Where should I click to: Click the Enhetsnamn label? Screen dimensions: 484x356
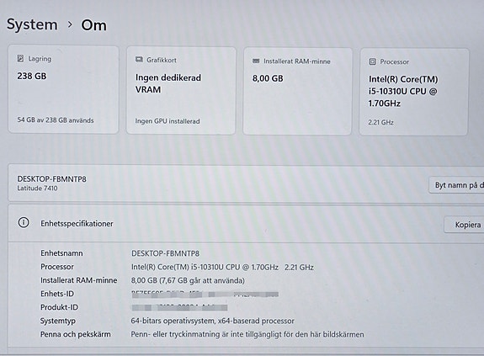tap(61, 253)
